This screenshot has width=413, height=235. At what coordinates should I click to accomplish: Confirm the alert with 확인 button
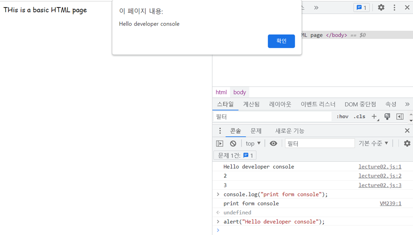(x=281, y=41)
